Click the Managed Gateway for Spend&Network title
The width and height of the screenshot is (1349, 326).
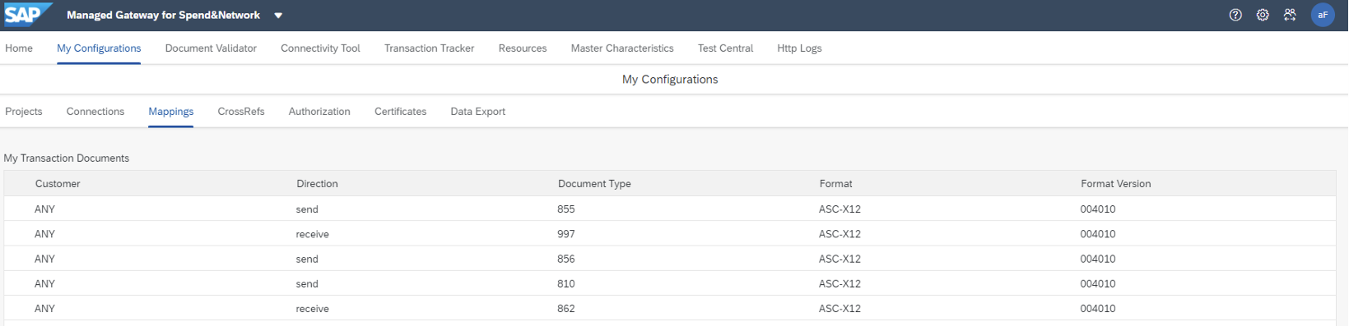[163, 15]
